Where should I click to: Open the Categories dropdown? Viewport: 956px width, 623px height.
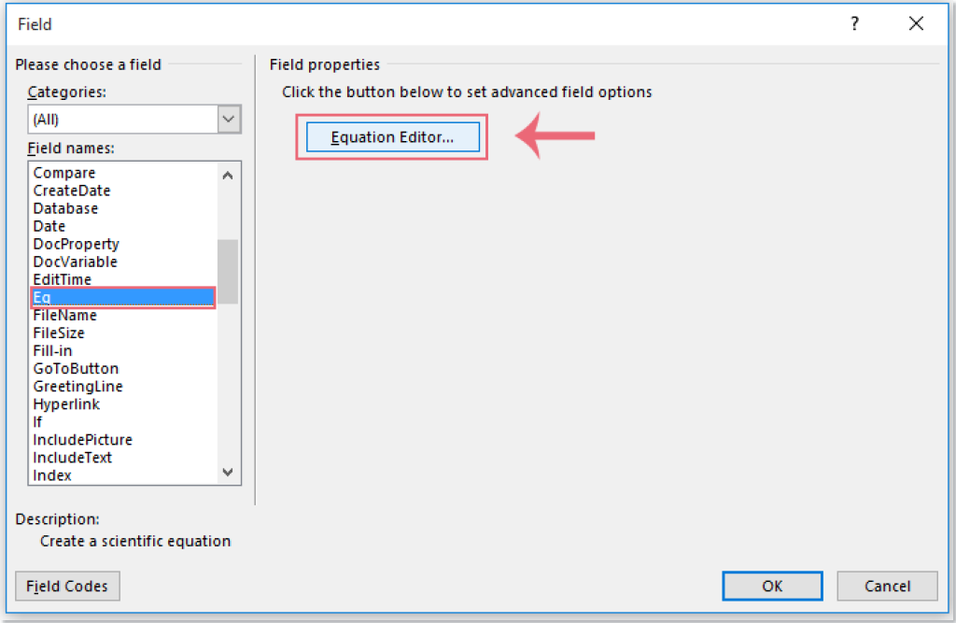227,119
